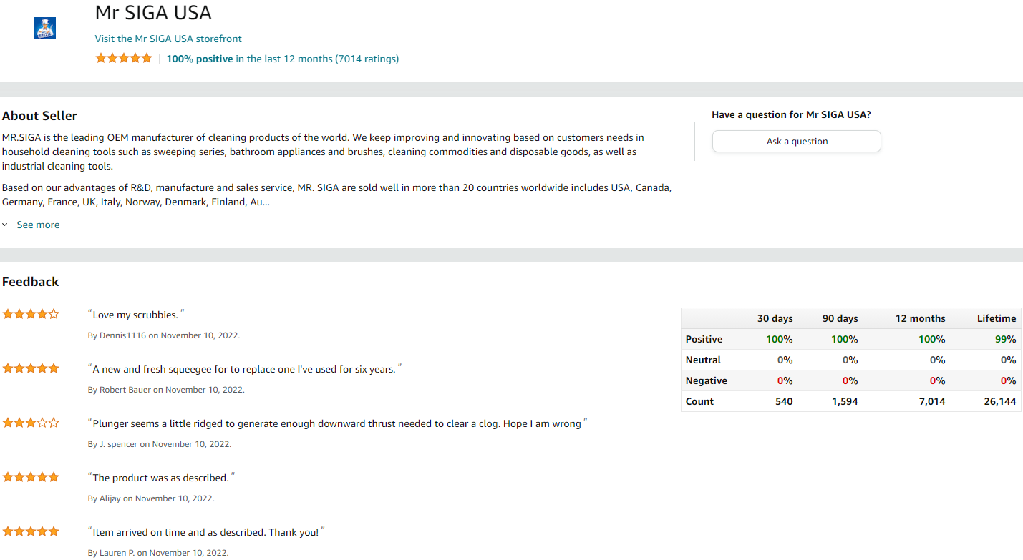Click the Mr SIGA USA seller name heading
This screenshot has height=560, width=1023.
coord(153,13)
